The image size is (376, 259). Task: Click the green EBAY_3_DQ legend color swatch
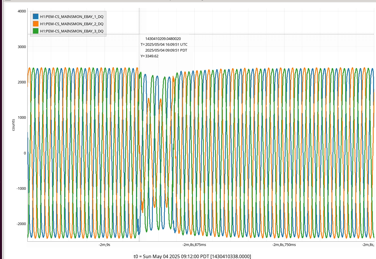[36, 31]
